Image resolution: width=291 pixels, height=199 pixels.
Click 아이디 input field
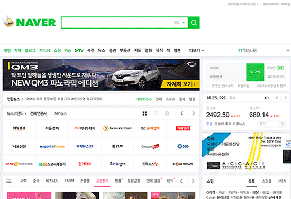tap(226, 68)
